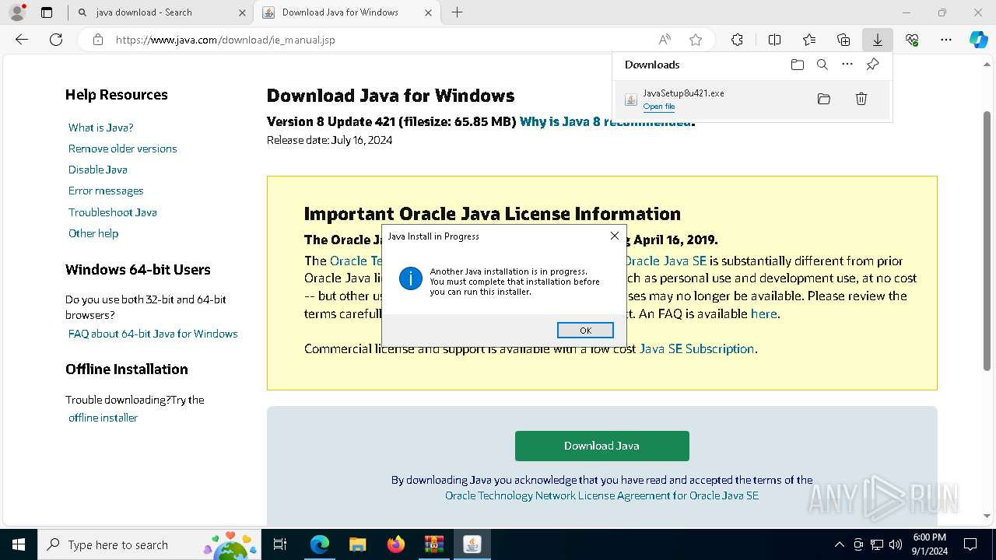Open the network icon in system tray
Viewport: 996px width, 560px height.
(877, 544)
